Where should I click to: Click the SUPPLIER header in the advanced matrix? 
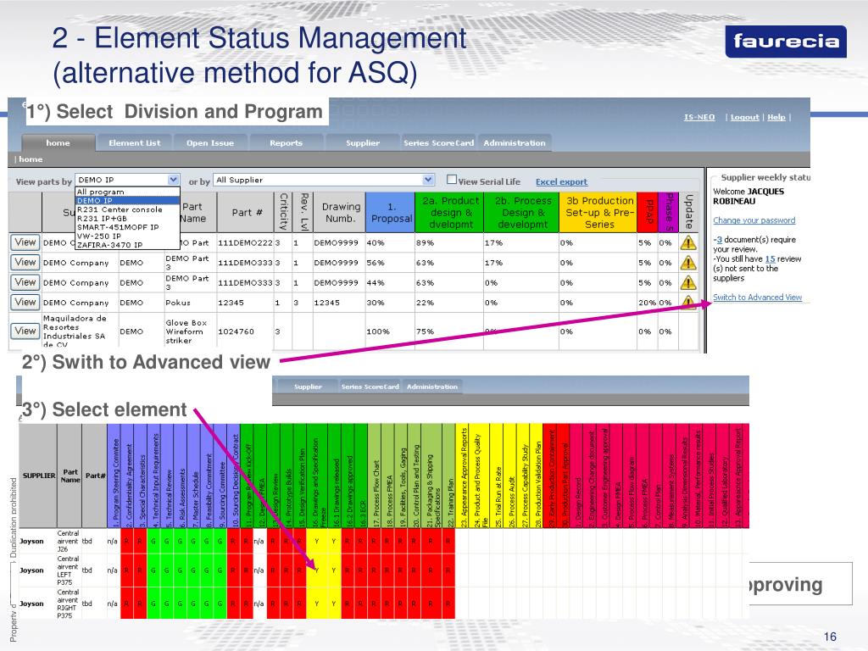39,476
